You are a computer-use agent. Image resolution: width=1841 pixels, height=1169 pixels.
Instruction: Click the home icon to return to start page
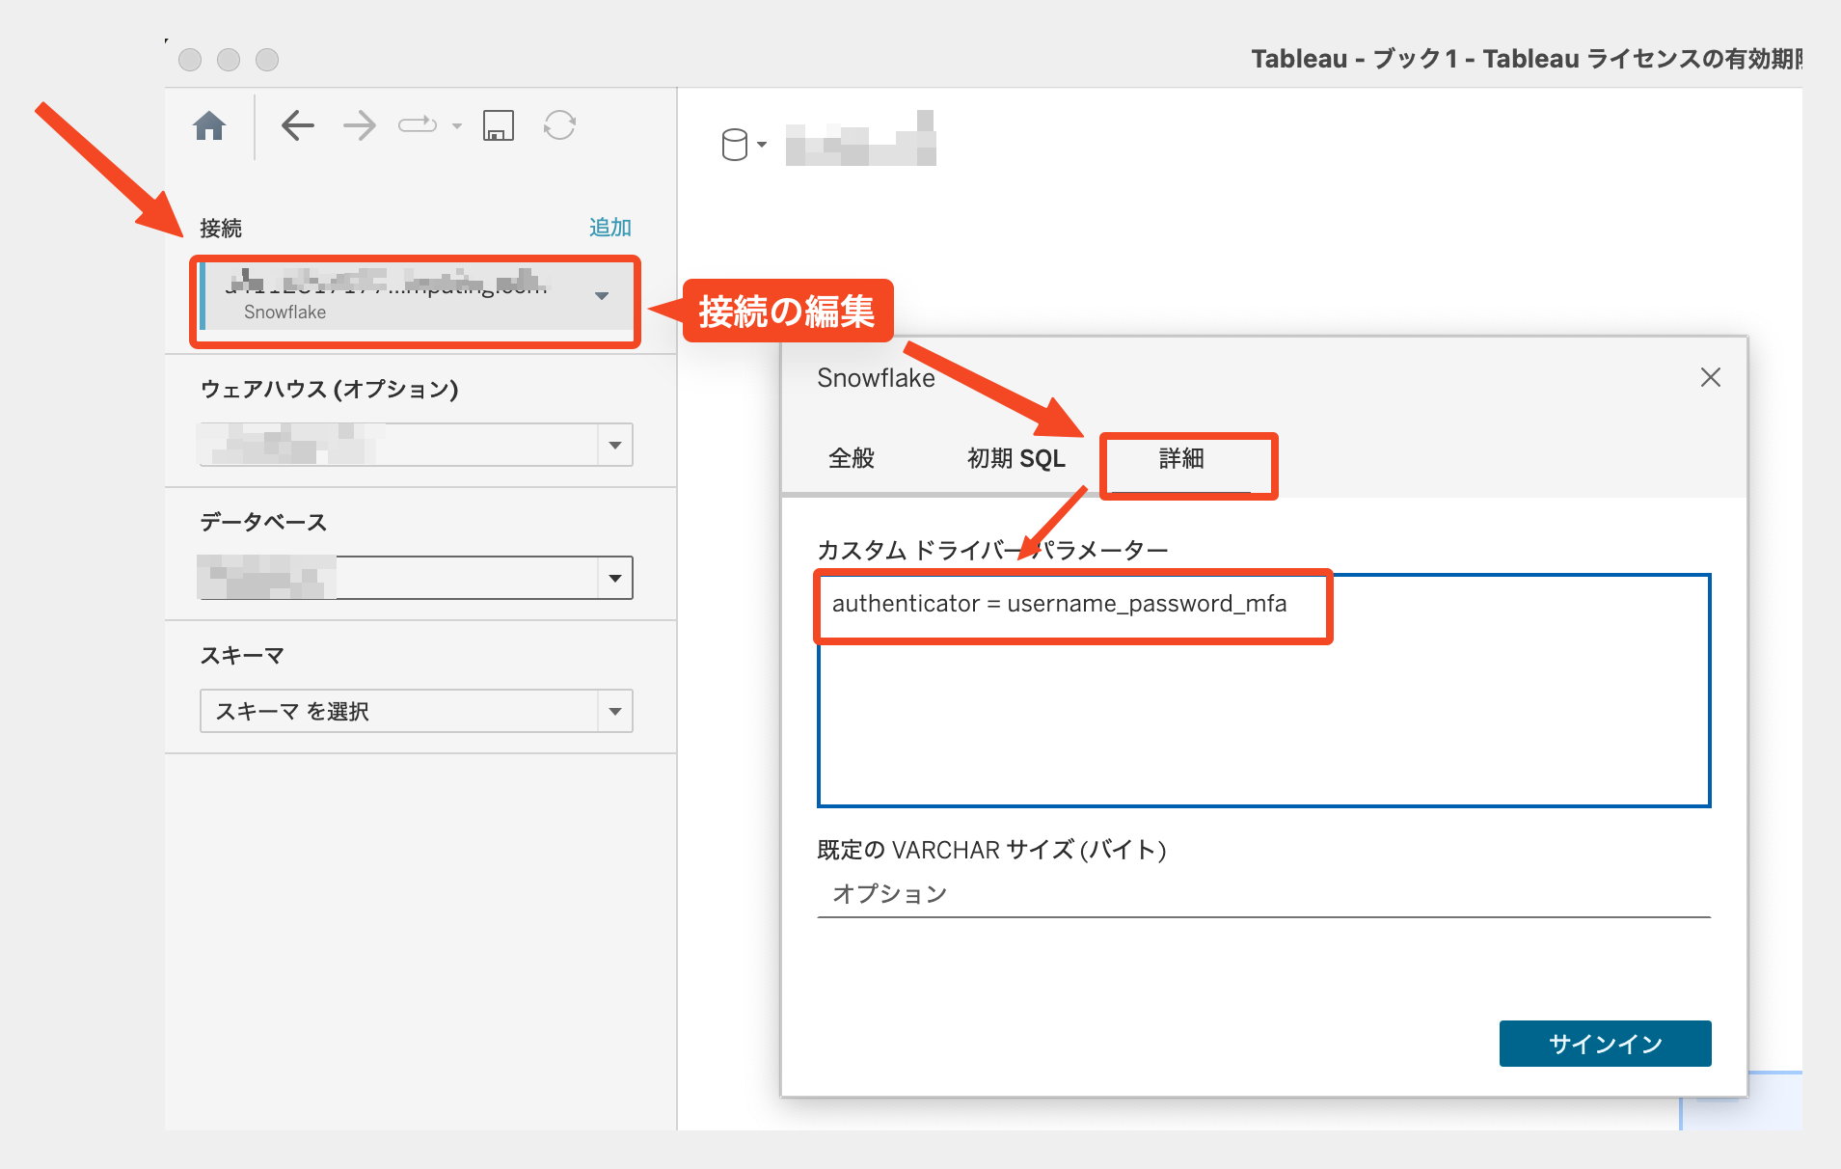coord(209,124)
